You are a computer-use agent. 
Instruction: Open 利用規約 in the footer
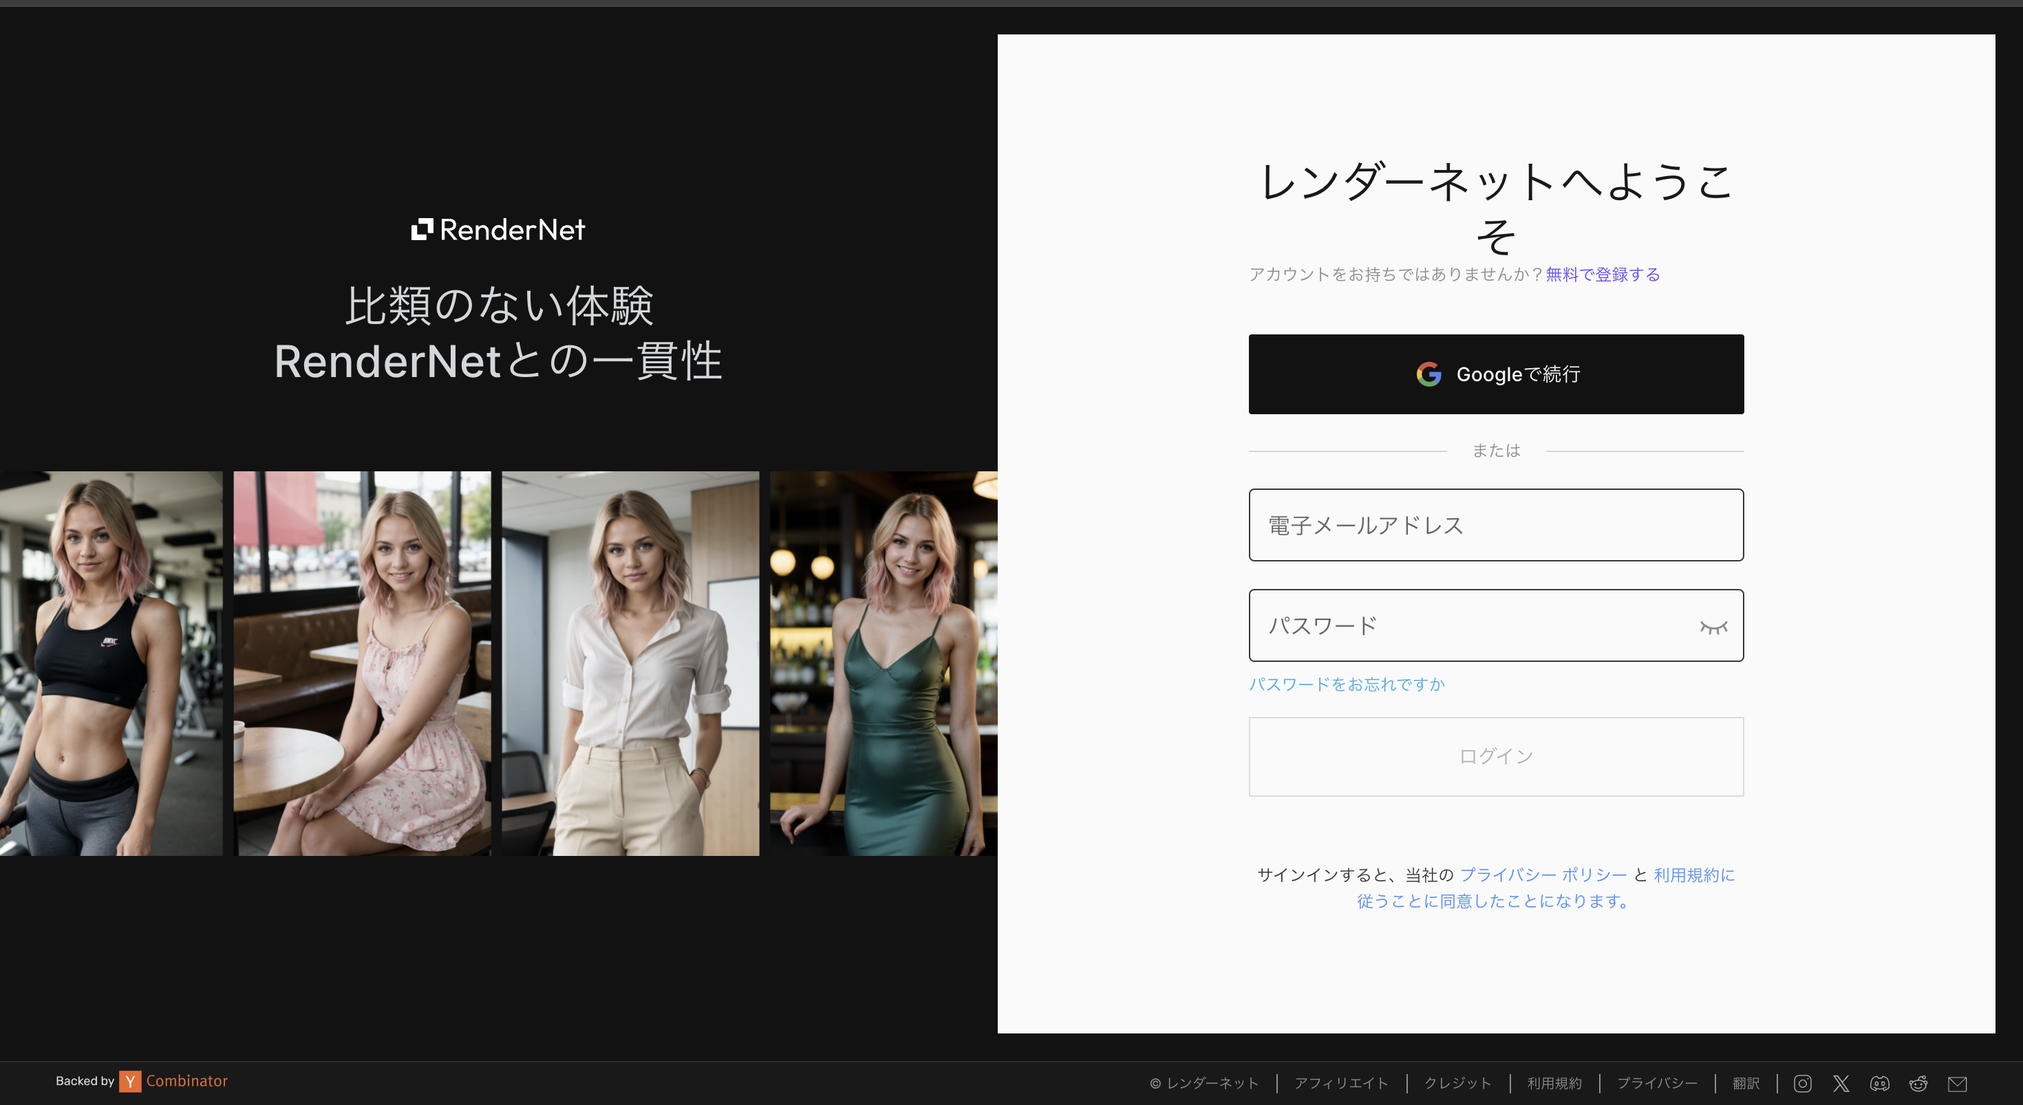1554,1083
